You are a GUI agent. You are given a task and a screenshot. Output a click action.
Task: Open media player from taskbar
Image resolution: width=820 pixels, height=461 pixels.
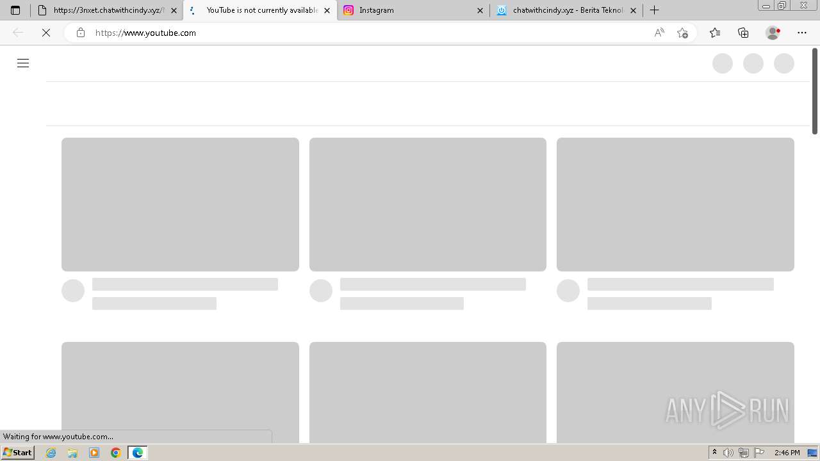(x=94, y=453)
